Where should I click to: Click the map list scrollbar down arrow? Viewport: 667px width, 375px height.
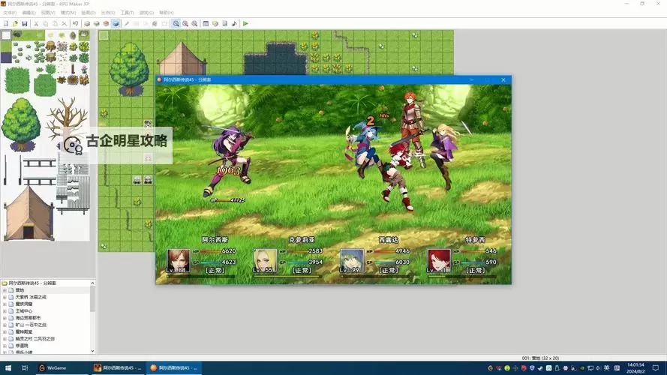92,351
